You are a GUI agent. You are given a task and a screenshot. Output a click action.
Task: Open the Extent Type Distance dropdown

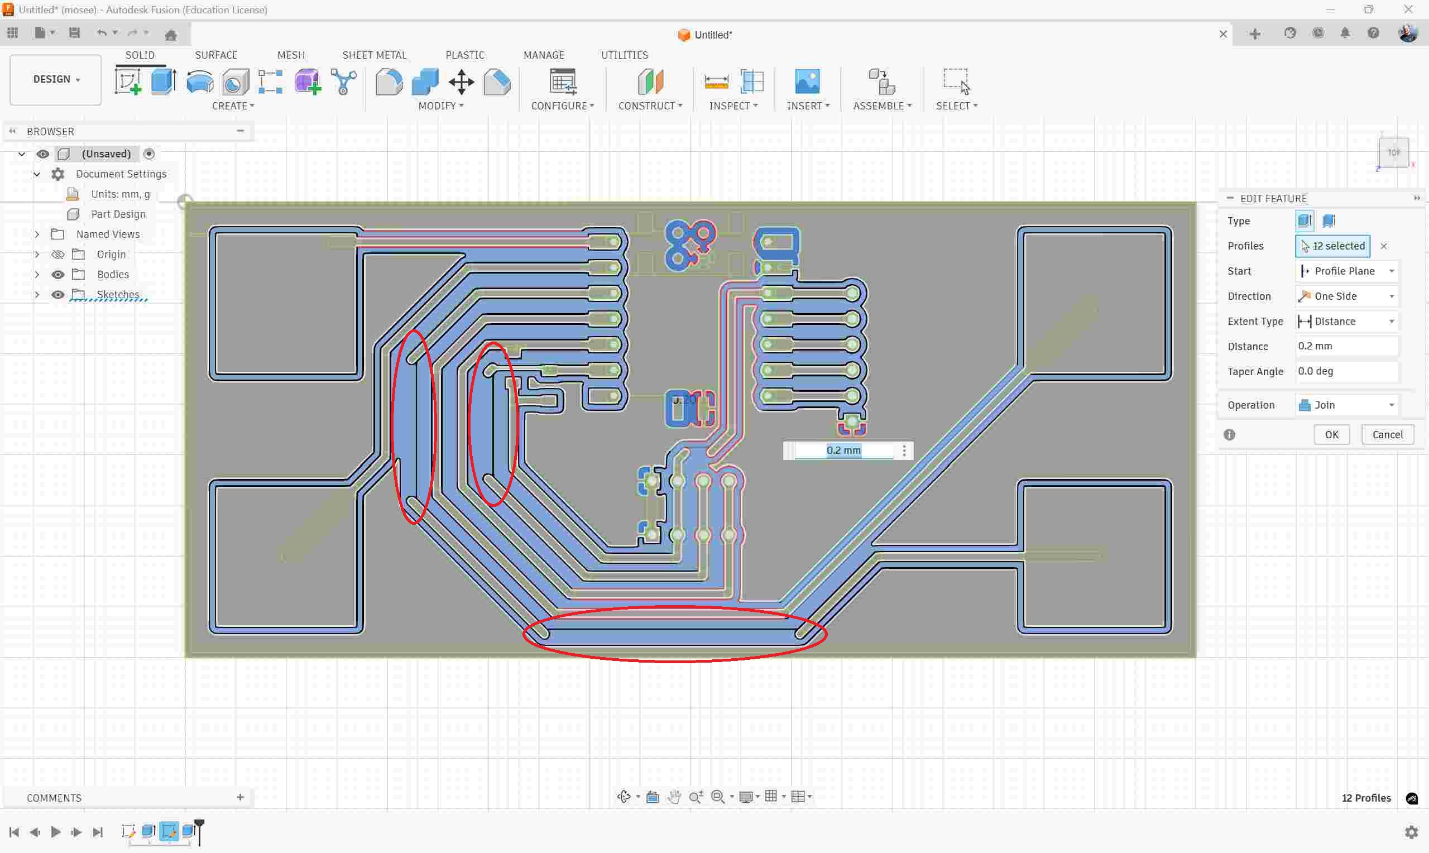tap(1347, 322)
